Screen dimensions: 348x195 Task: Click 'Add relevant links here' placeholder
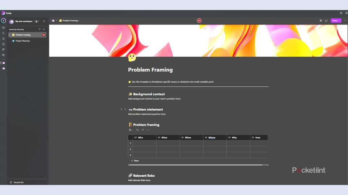139,180
